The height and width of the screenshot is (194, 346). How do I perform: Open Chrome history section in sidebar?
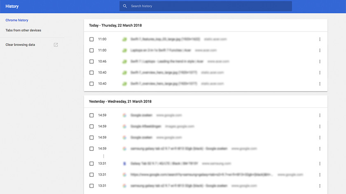click(17, 20)
